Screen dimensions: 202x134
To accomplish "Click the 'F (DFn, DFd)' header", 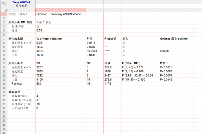I will (131, 63).
